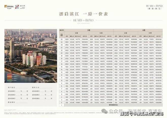167x118 pixels.
Task: Select the 5号 building header
Action: click(x=89, y=30)
